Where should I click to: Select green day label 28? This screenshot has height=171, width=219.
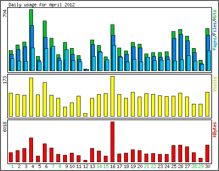194,166
